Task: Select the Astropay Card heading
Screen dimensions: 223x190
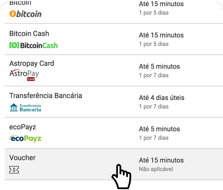Action: click(32, 63)
